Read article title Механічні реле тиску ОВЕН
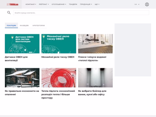This screenshot has height=117, width=156. click(x=58, y=57)
